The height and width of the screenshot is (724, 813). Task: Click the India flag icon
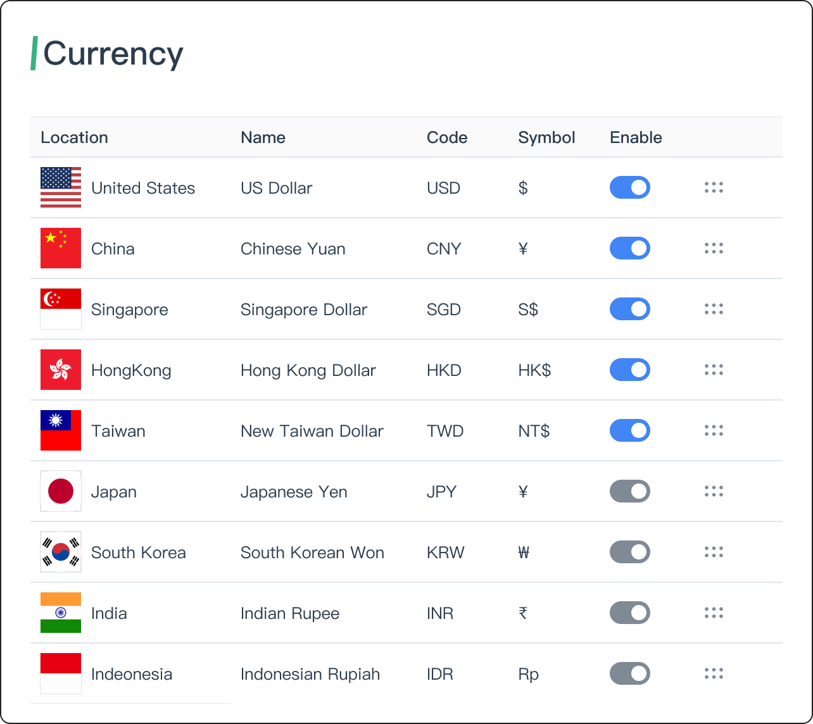pyautogui.click(x=61, y=613)
